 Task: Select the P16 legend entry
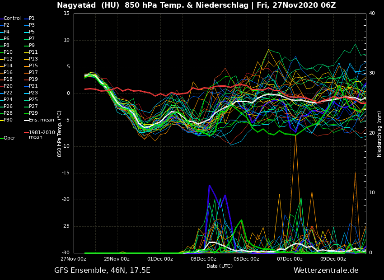click(x=9, y=73)
